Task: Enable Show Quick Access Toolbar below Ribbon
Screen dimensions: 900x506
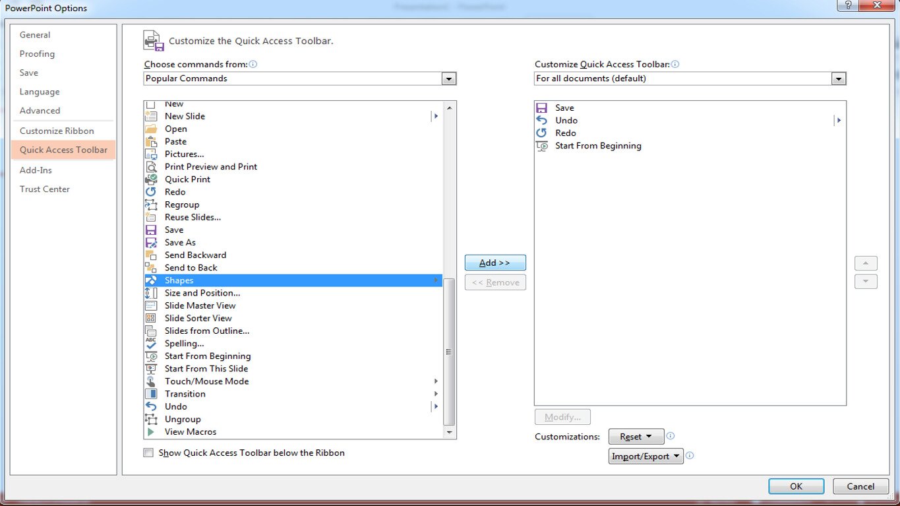Action: (x=148, y=453)
